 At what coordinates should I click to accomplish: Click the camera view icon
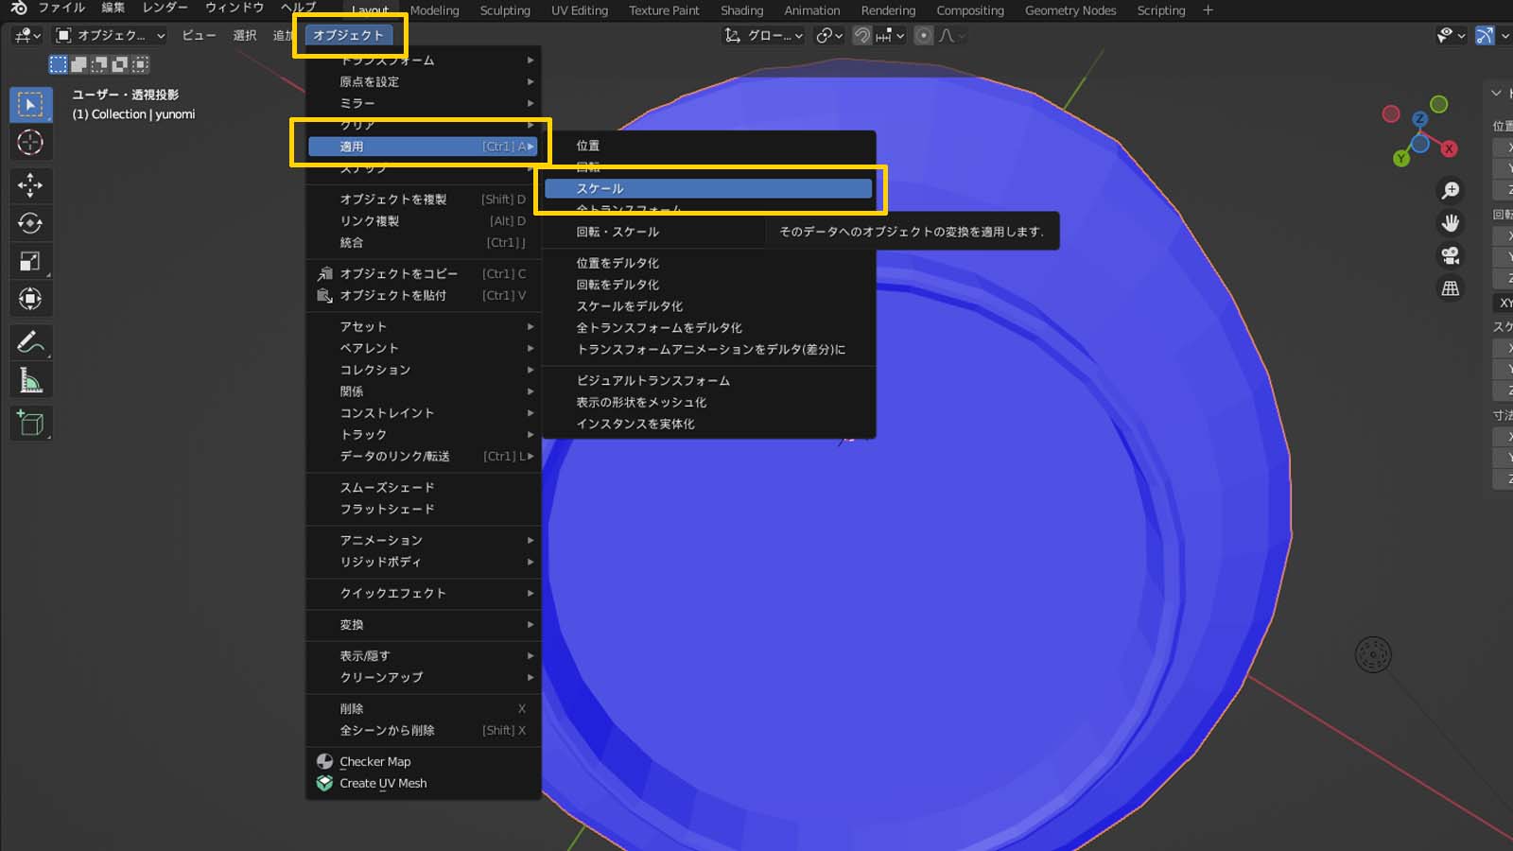[1450, 255]
